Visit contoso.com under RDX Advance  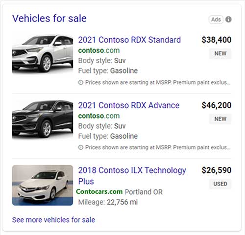coord(99,116)
